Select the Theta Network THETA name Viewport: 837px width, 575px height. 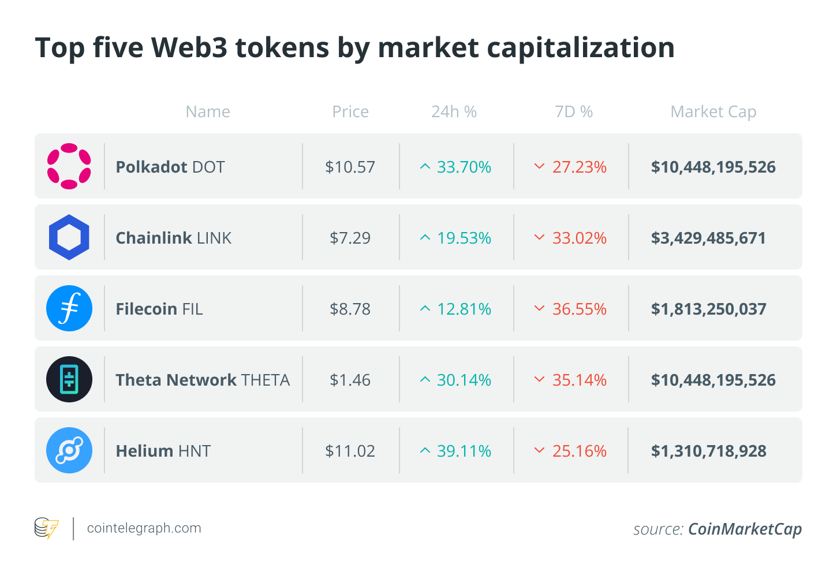coord(203,380)
